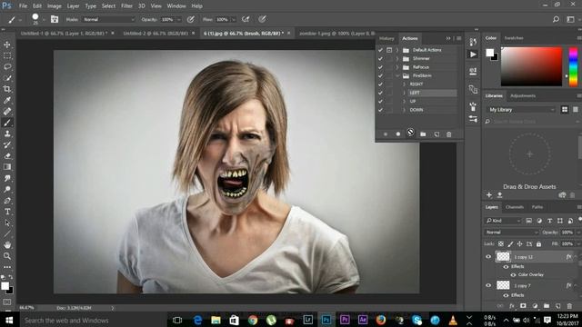Switch to the History tab
Image resolution: width=582 pixels, height=327 pixels.
(x=386, y=38)
